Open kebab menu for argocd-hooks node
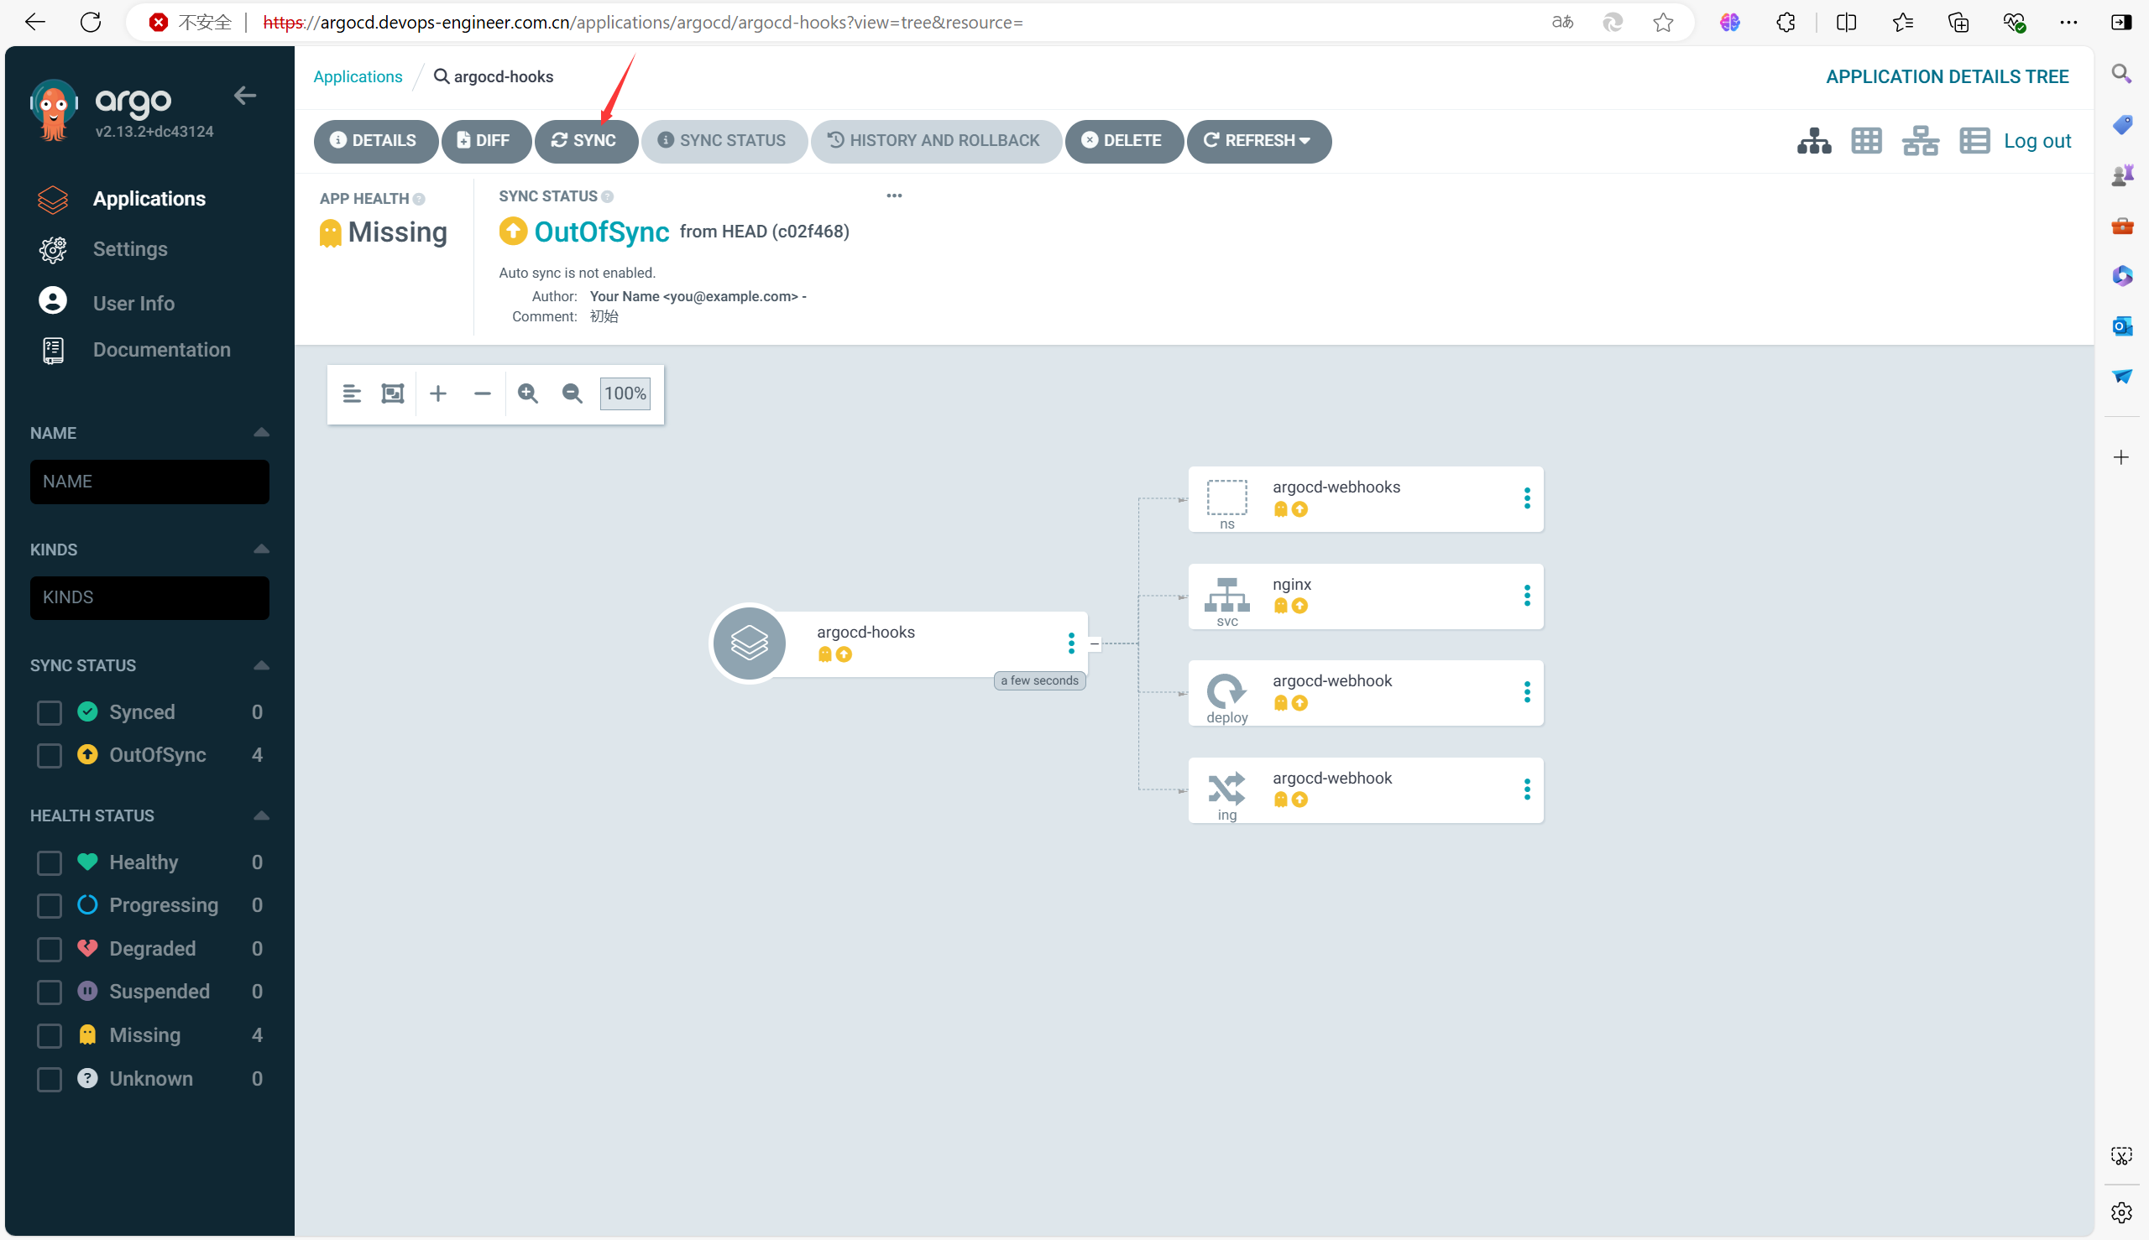The height and width of the screenshot is (1240, 2149). 1071,643
